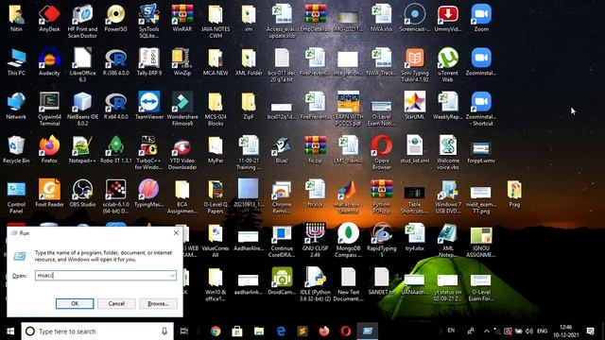Open the LibreOffice 6.3 icon
605x340 pixels.
(x=82, y=65)
